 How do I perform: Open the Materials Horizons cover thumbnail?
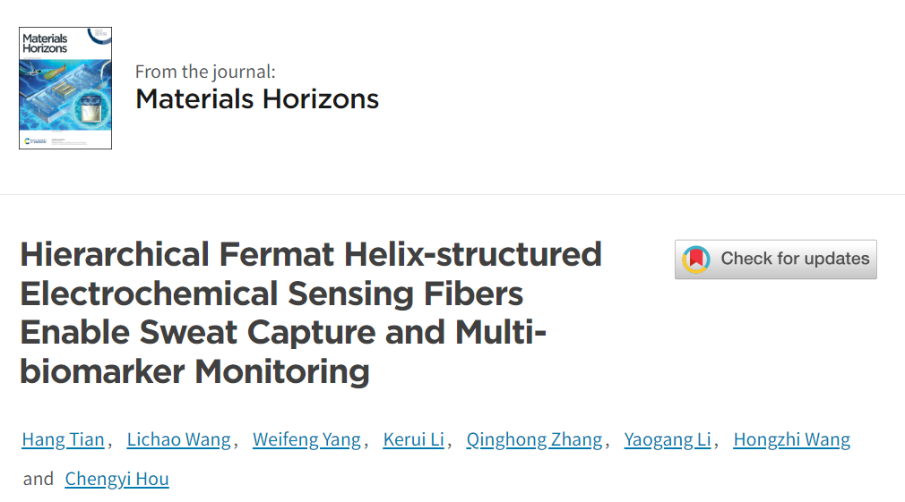[x=65, y=89]
